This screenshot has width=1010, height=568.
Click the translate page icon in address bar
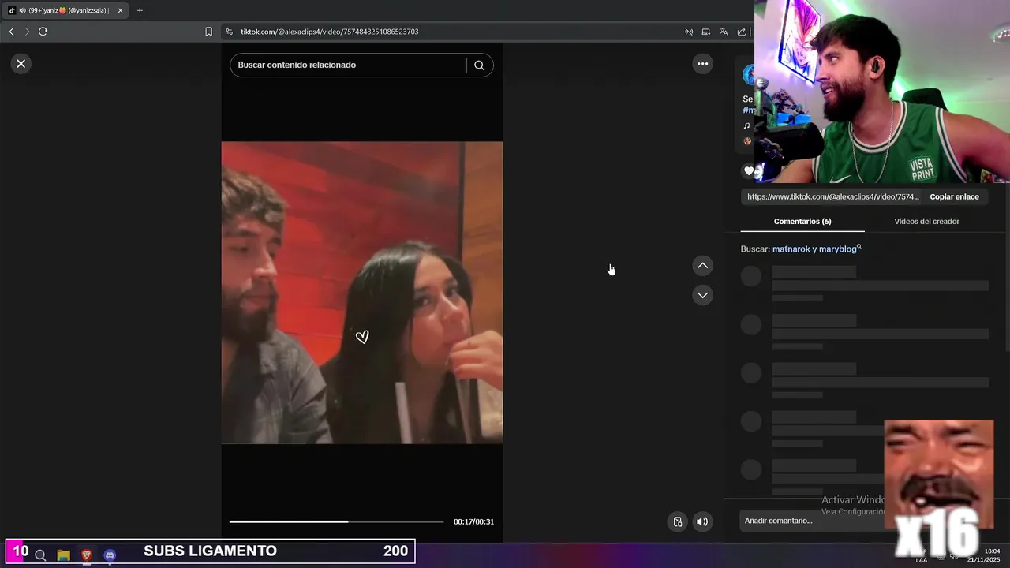point(724,32)
